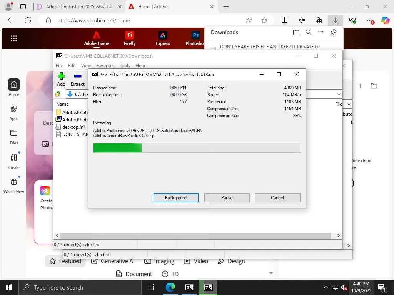
Task: Refresh the Adobe home page
Action: coord(28,20)
